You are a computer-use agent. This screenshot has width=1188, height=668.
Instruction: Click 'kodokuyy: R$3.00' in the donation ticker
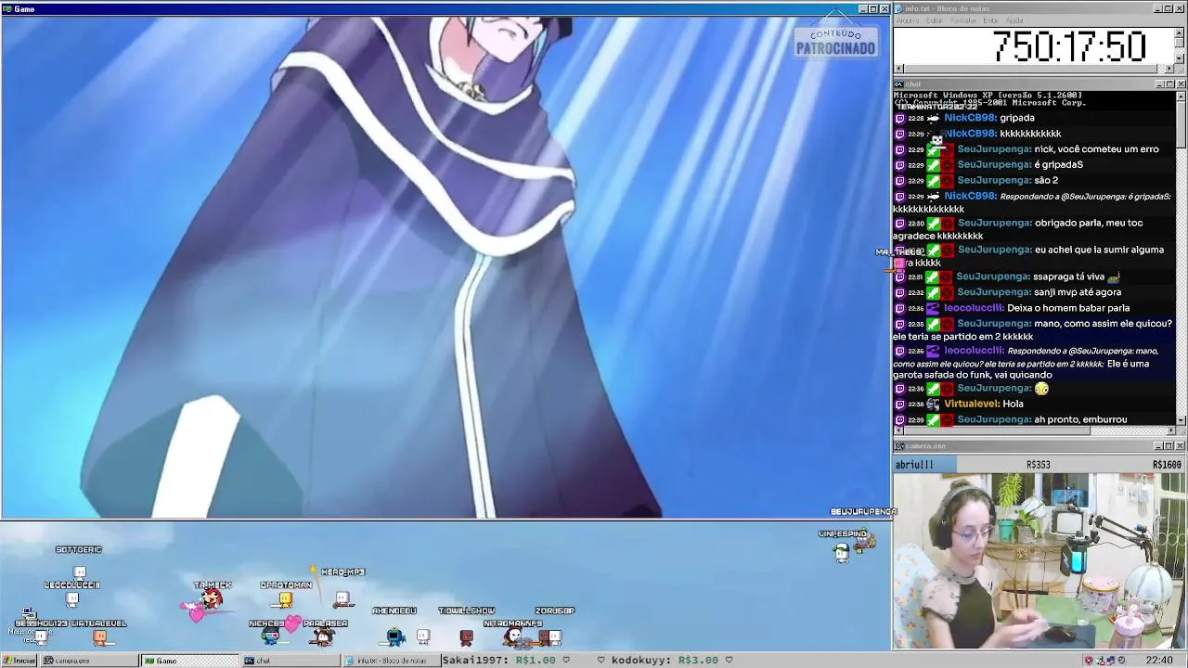[x=665, y=661]
